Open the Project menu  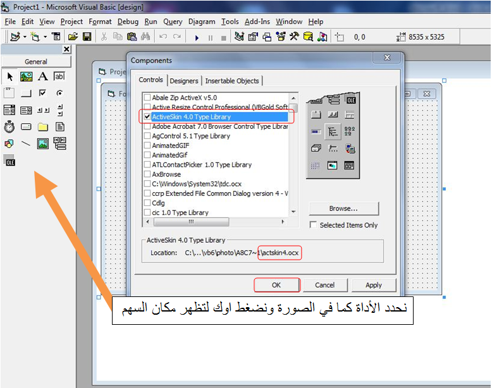[x=71, y=21]
